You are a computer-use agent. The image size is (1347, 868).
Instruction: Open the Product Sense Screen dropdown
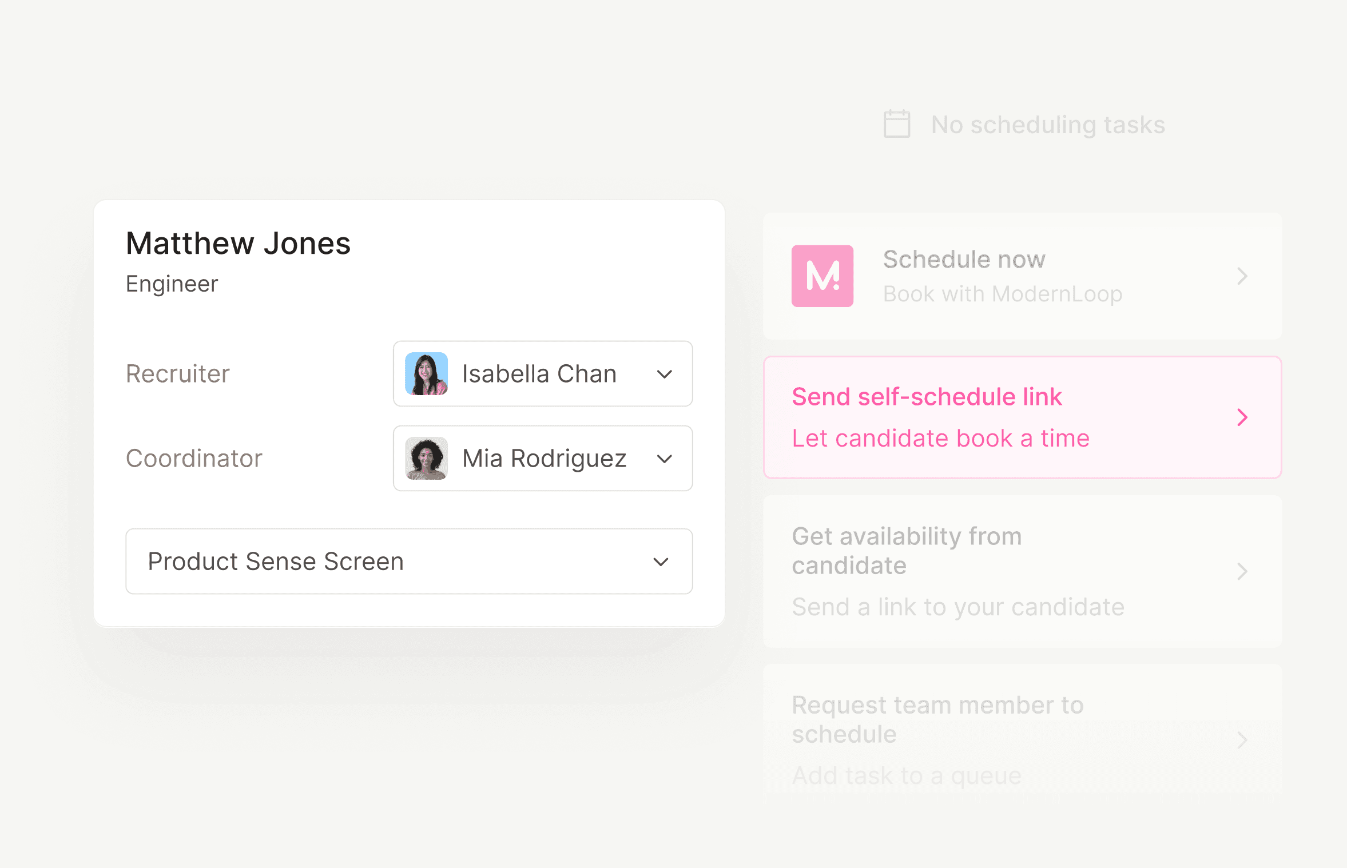click(408, 562)
